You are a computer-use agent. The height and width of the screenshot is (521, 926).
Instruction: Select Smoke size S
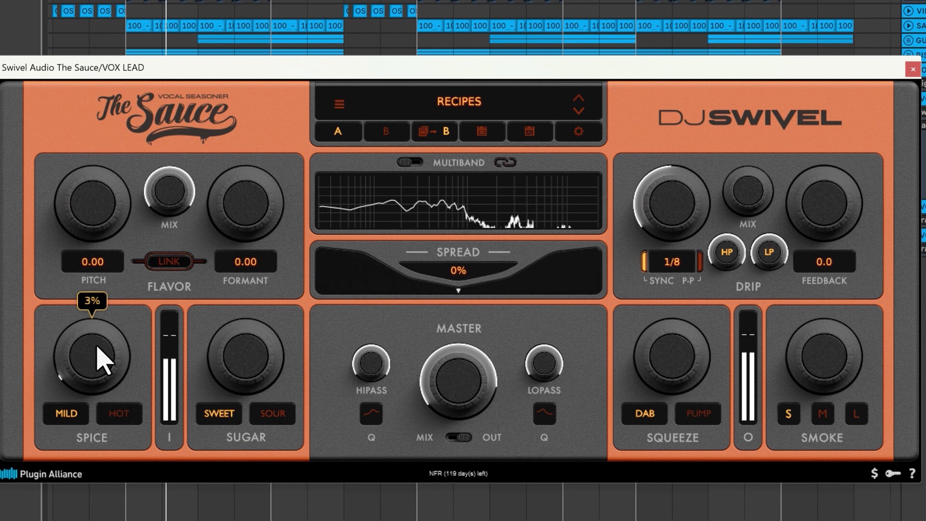(788, 413)
